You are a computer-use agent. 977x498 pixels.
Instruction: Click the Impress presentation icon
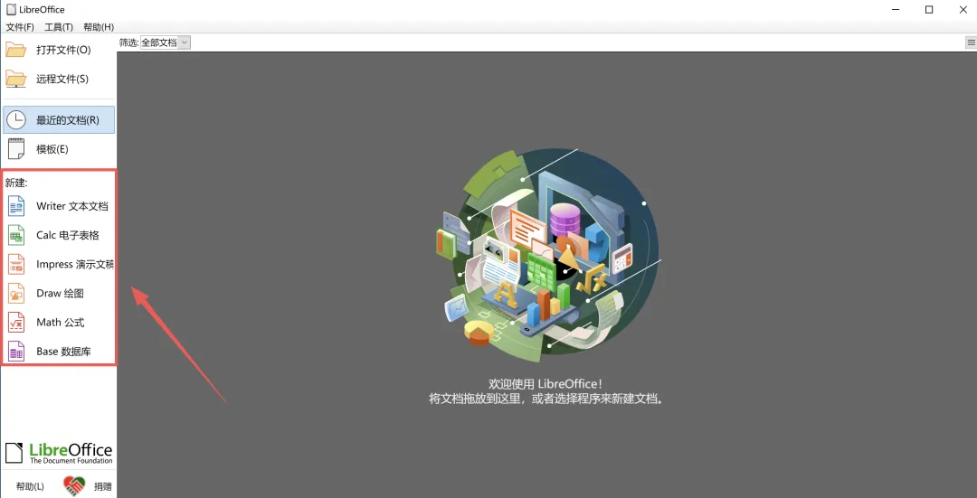click(x=16, y=265)
